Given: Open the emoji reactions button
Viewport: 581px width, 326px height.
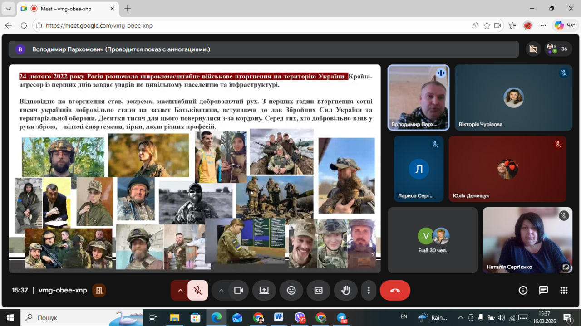Looking at the screenshot, I should (291, 291).
